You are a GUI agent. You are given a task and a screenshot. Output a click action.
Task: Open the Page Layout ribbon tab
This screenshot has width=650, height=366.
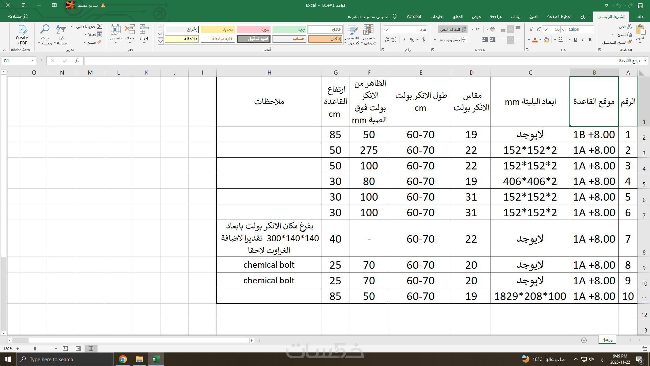point(559,17)
